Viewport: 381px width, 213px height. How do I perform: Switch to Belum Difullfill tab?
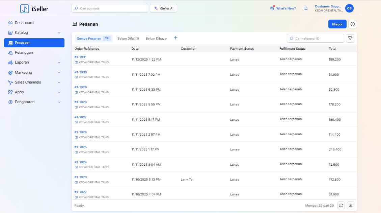click(x=128, y=39)
